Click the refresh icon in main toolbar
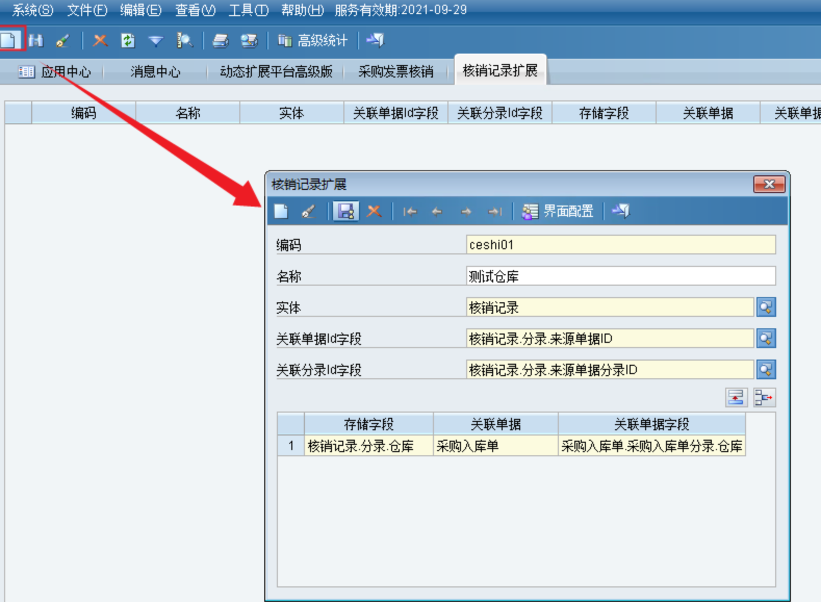The height and width of the screenshot is (602, 821). tap(127, 41)
